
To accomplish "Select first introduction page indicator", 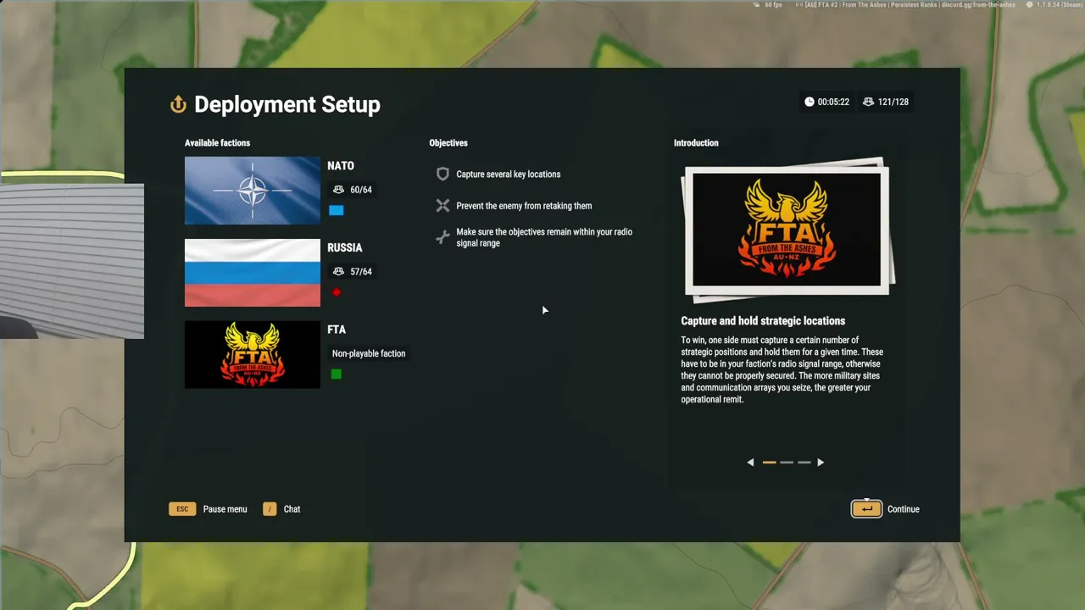I will click(770, 463).
